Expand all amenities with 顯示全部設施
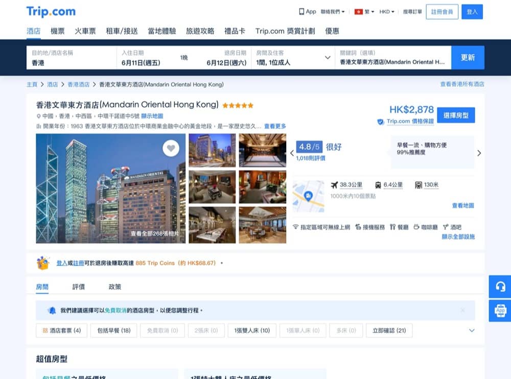The width and height of the screenshot is (511, 379). [x=458, y=236]
